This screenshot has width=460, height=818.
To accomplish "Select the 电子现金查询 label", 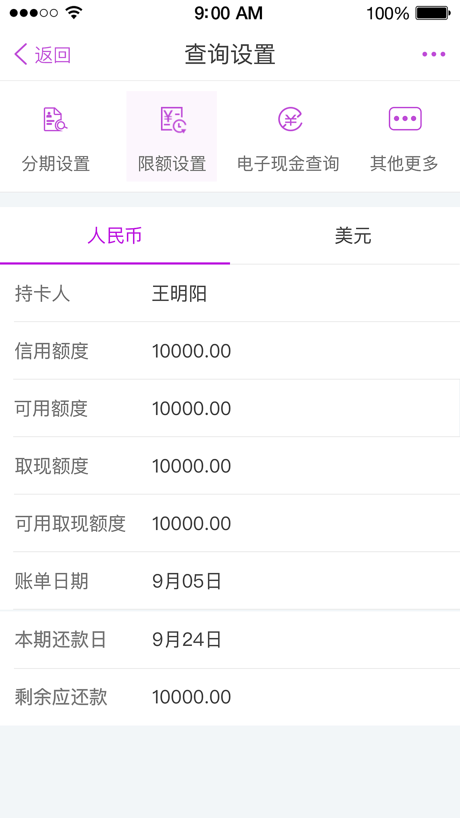I will [288, 164].
